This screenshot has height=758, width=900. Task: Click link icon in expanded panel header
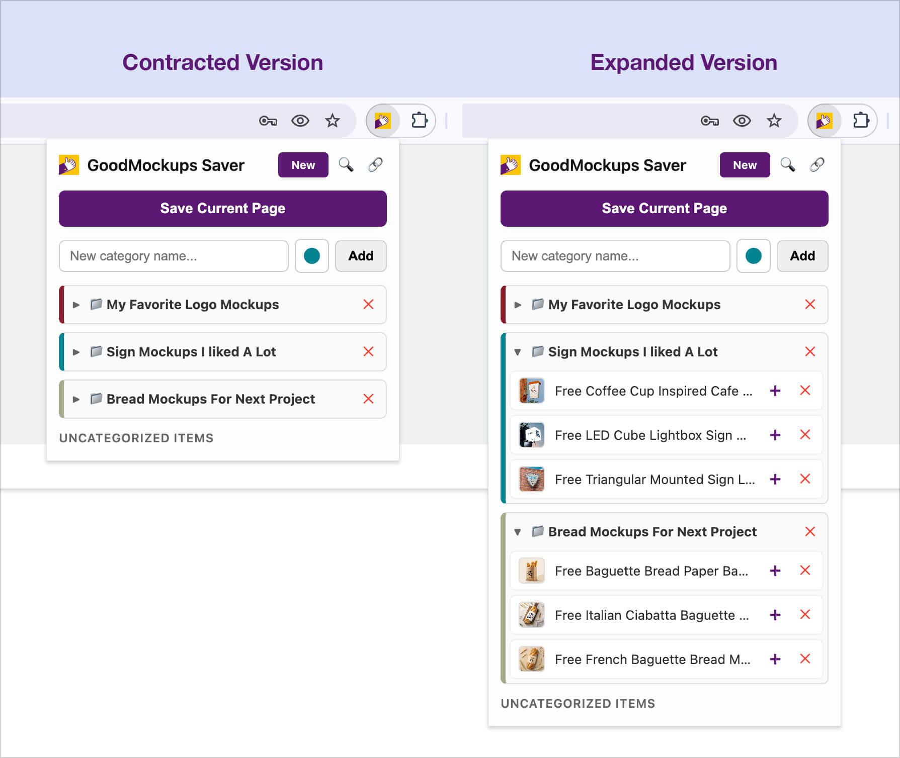(x=817, y=165)
